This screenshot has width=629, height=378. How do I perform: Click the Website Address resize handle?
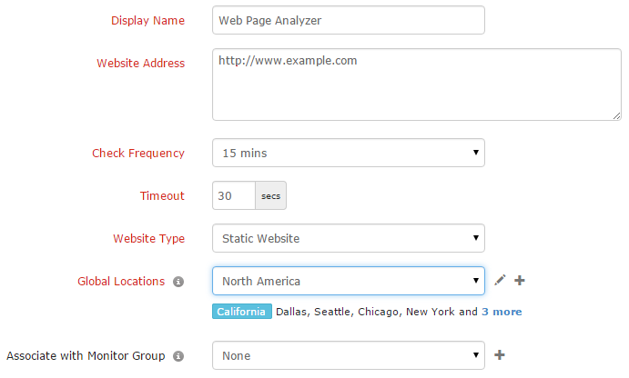pyautogui.click(x=616, y=115)
